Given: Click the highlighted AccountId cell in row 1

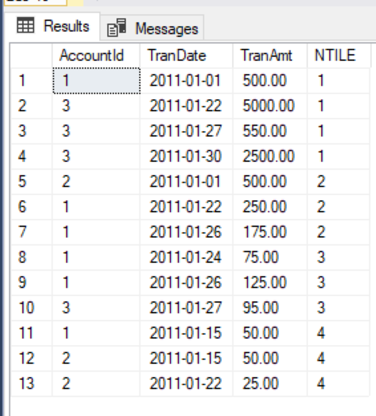Looking at the screenshot, I should pyautogui.click(x=96, y=80).
